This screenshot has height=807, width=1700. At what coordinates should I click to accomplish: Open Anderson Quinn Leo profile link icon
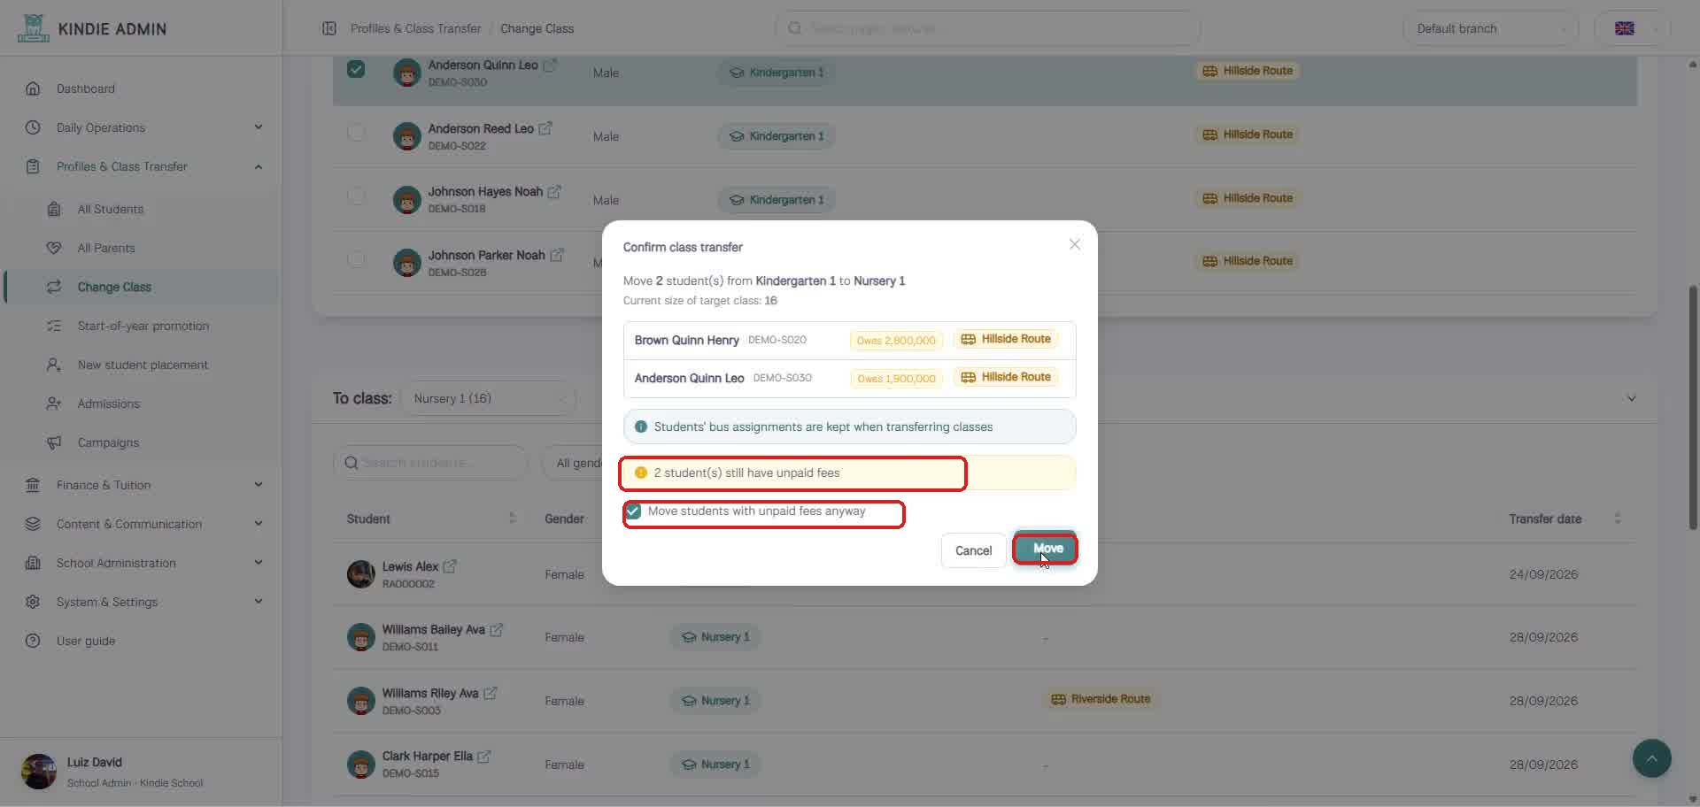coord(550,65)
